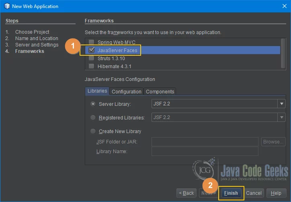Show the Components tab

click(x=160, y=91)
